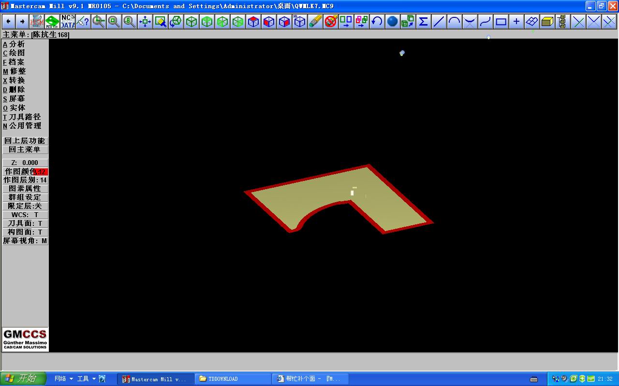Click the Z: 0.000 depth field
The width and height of the screenshot is (619, 386).
pos(25,163)
